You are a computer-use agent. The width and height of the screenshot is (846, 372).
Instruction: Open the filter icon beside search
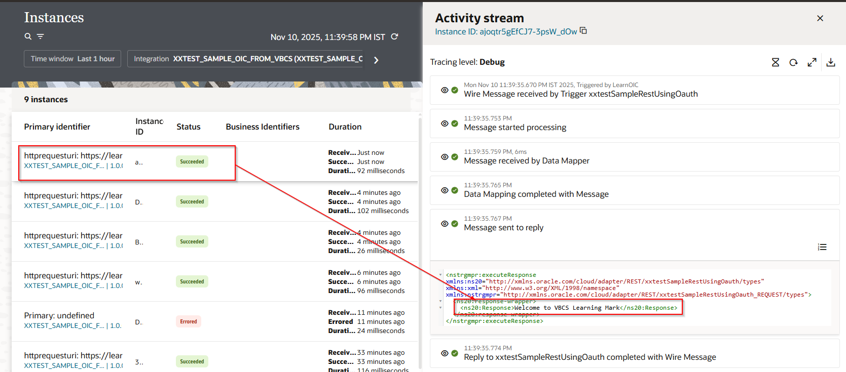tap(41, 36)
